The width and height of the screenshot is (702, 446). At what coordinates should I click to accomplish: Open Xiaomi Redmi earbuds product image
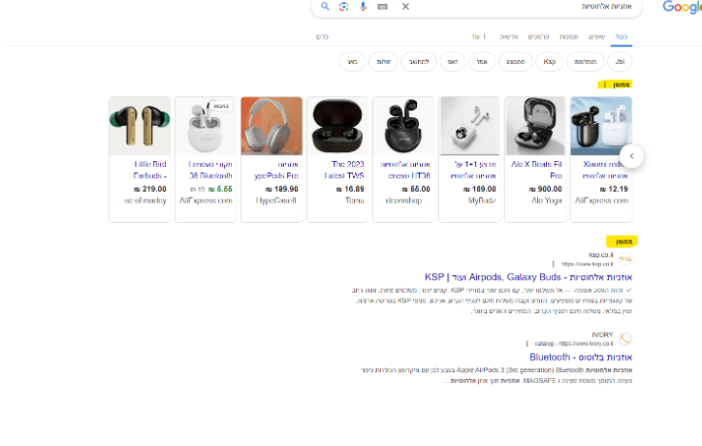601,126
